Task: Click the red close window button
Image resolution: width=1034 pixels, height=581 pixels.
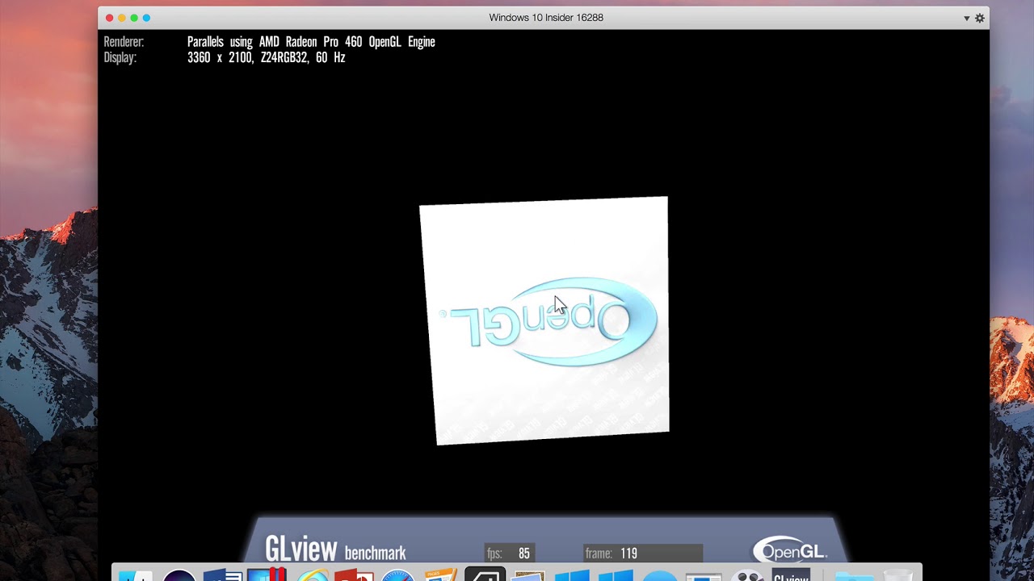Action: pos(110,18)
